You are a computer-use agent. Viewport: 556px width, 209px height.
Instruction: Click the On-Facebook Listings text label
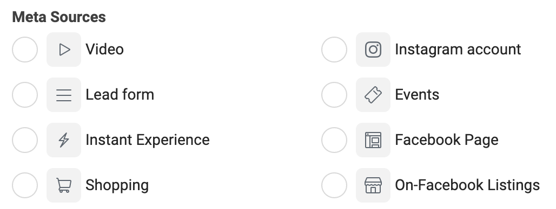click(467, 185)
